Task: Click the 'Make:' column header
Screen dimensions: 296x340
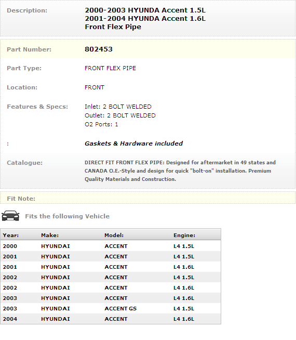Action: click(50, 236)
